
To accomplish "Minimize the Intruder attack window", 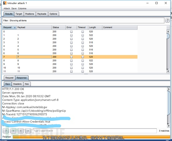I will tap(147, 3).
